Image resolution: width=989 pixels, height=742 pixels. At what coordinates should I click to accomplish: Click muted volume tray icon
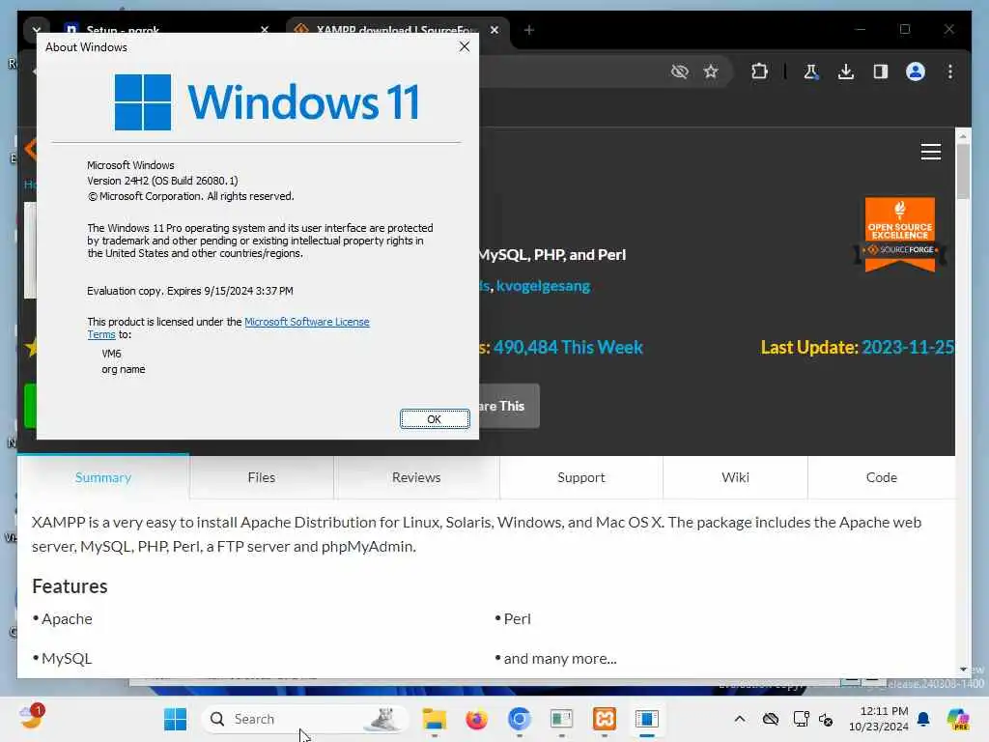826,719
